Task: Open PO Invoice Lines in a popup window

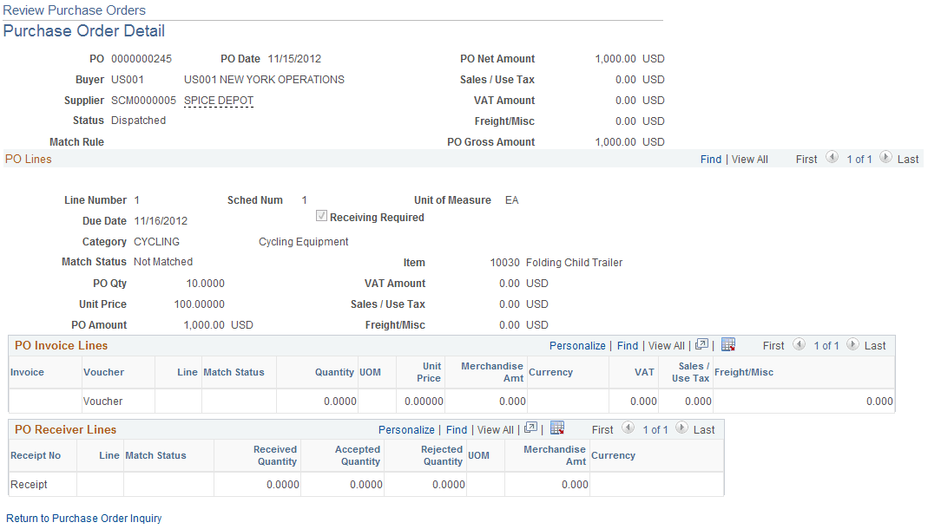Action: [701, 345]
